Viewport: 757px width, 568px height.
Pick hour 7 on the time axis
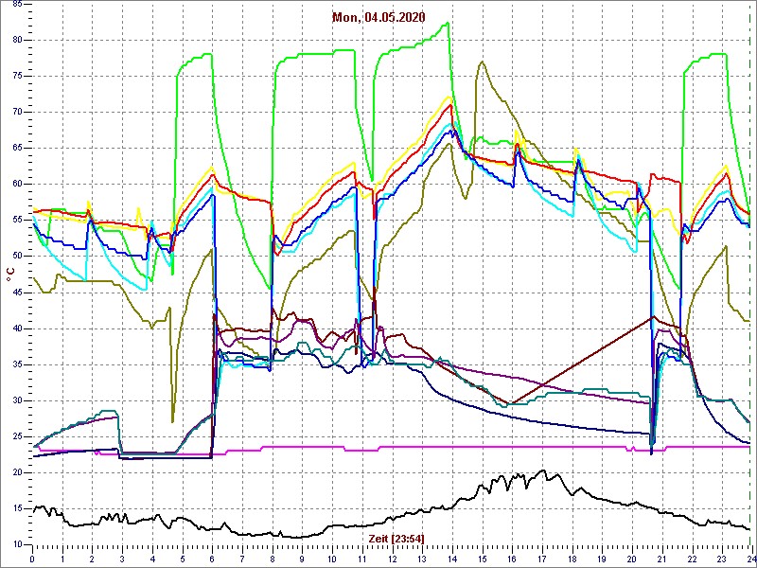(x=242, y=559)
